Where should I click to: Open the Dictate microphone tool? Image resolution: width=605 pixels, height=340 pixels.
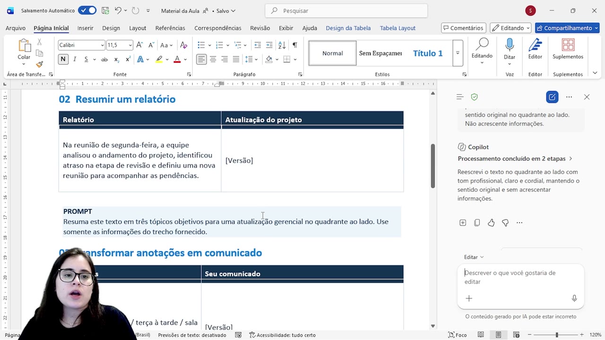click(510, 49)
